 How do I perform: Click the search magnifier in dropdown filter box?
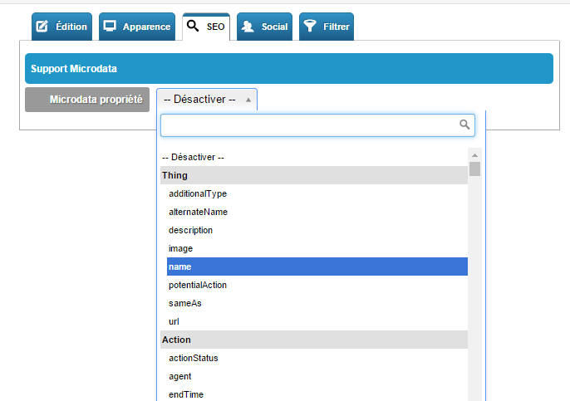coord(464,125)
